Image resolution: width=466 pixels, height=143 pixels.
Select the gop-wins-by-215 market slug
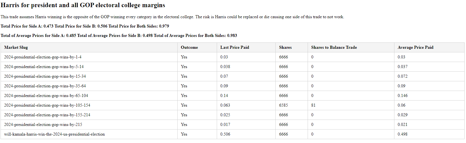click(x=43, y=125)
